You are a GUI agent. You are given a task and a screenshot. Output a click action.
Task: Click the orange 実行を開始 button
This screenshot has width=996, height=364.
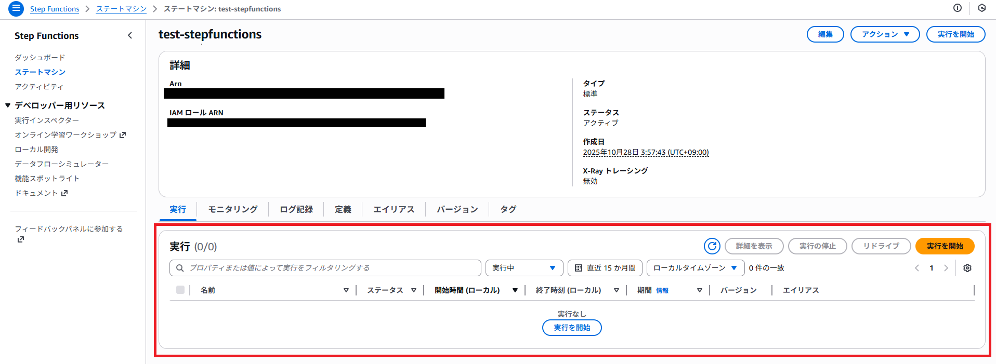(x=945, y=246)
